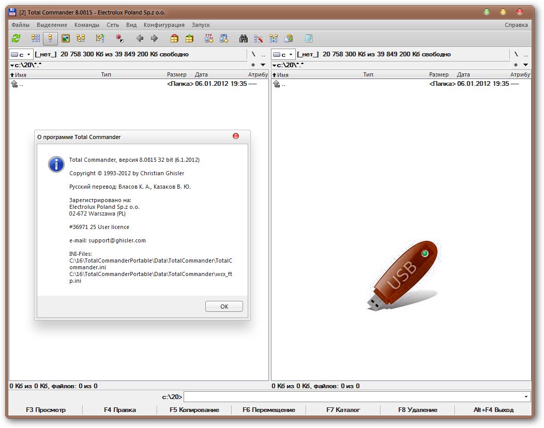Screen dimensions: 544x428
Task: Open the Конфигурация menu
Action: [x=164, y=25]
